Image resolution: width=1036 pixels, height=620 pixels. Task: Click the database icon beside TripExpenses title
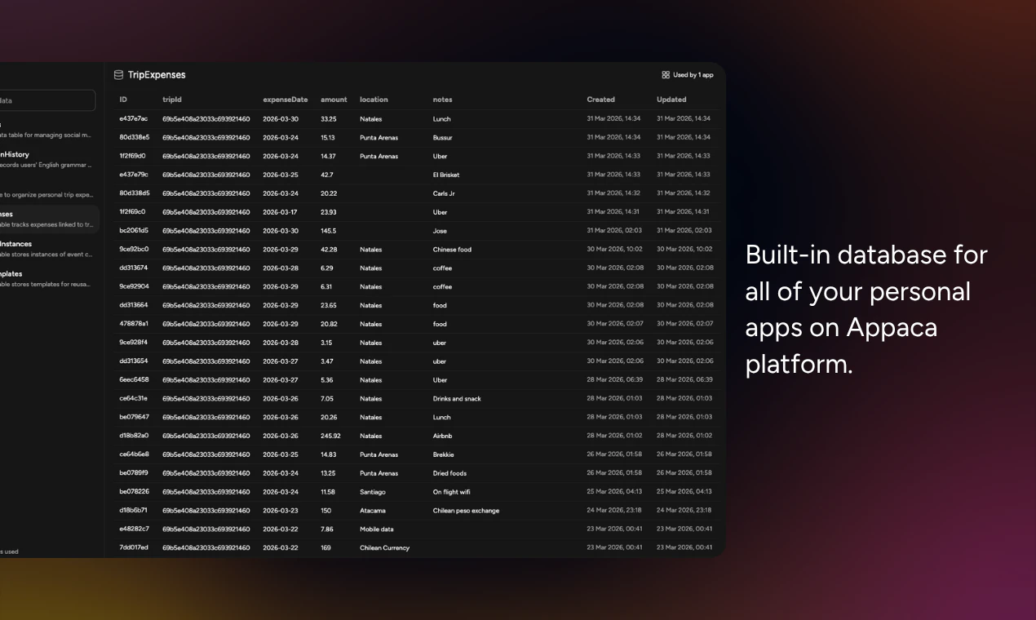pos(117,74)
